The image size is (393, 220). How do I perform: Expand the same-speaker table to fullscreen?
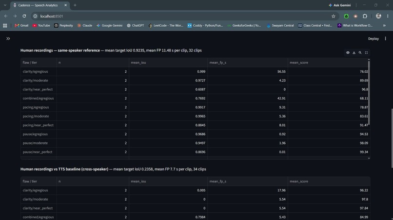[x=366, y=52]
